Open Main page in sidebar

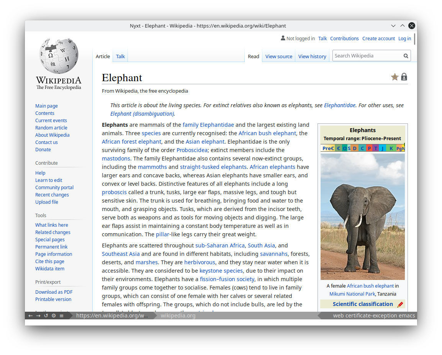[x=46, y=106]
